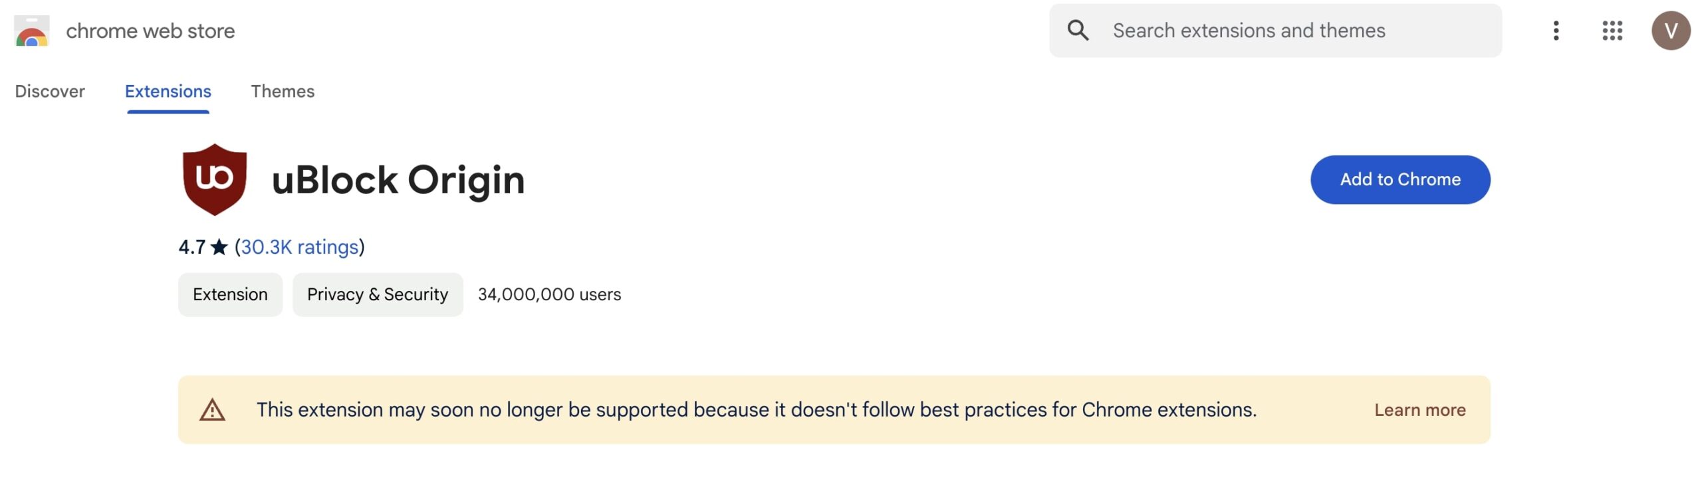Click the uBlock Origin heading

[x=398, y=180]
